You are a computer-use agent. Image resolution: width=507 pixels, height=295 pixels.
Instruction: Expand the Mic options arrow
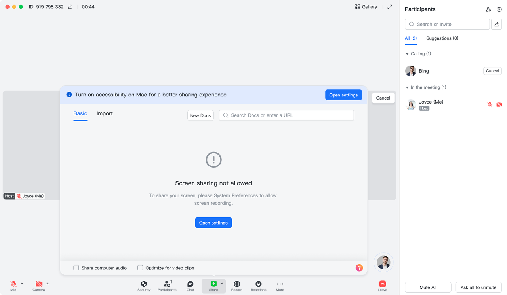[x=22, y=284]
